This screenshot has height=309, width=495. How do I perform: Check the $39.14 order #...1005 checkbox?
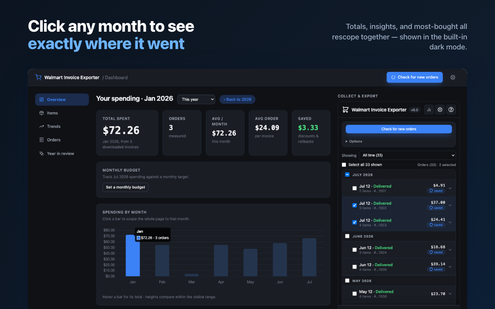coord(355,267)
